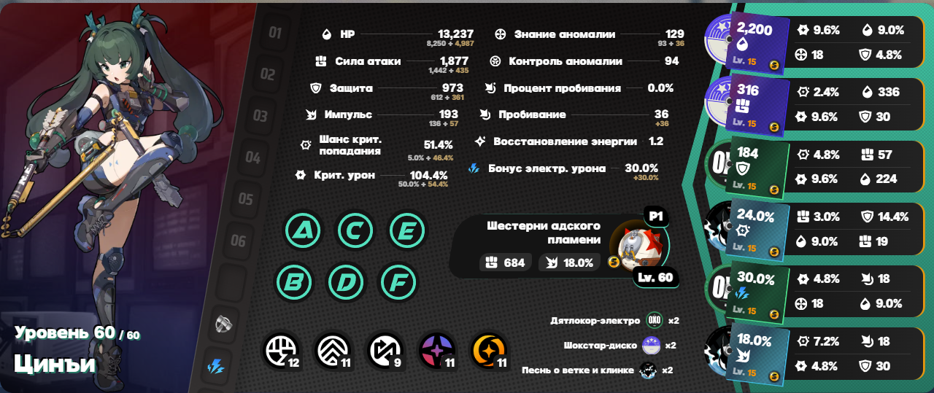
Task: Click the chain attack skill orange icon
Action: click(x=489, y=351)
